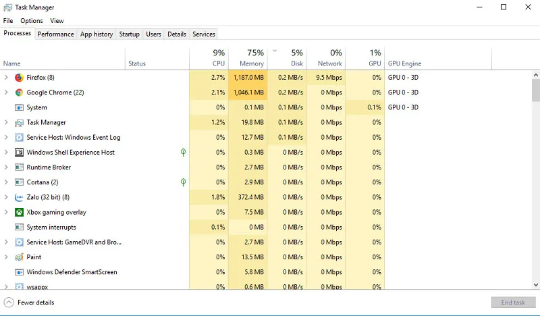Expand the Runtime Broker group
This screenshot has height=316, width=540.
(6, 167)
